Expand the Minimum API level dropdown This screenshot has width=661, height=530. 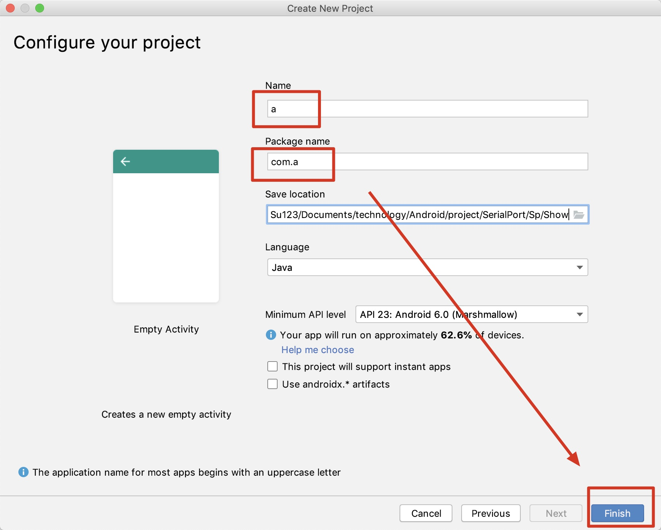(472, 314)
